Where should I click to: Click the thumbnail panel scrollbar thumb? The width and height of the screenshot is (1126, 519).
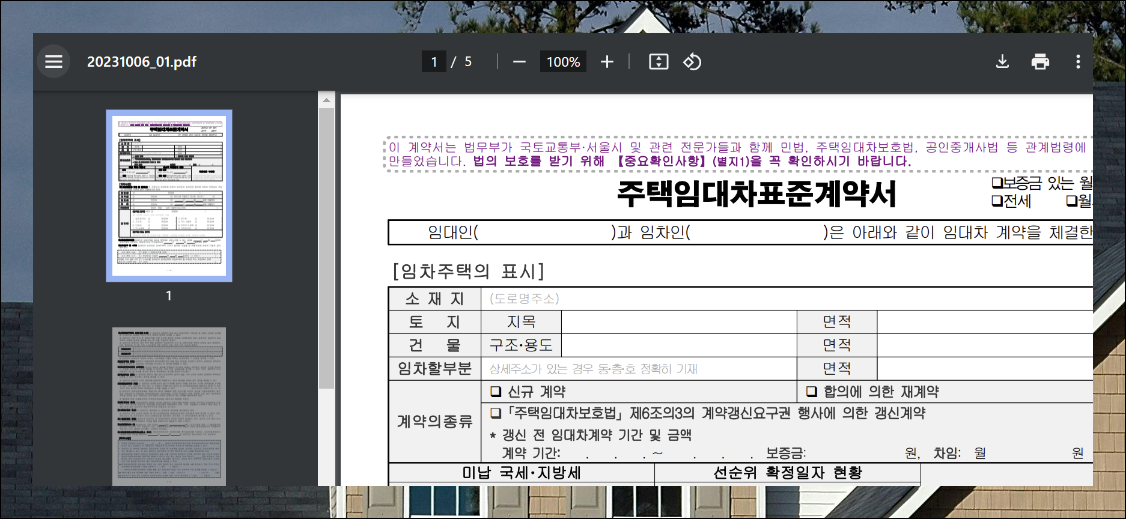[x=326, y=248]
